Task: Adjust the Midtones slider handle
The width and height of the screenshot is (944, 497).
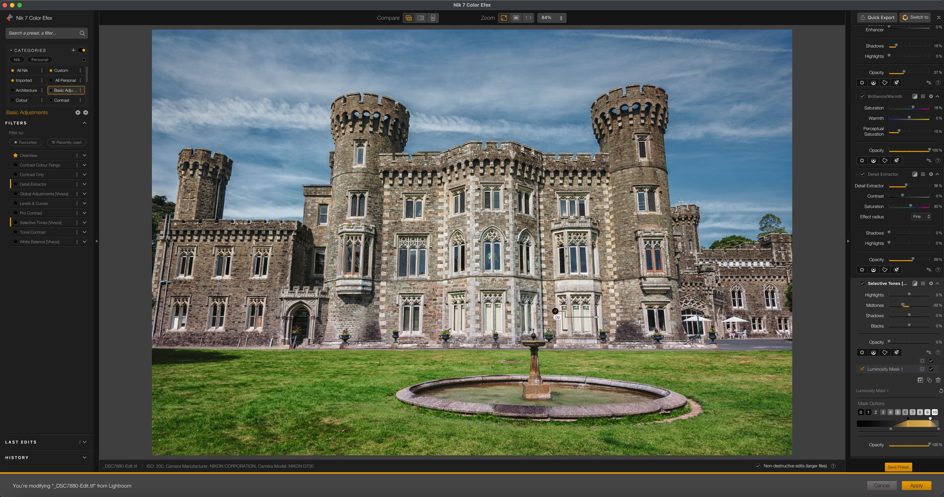Action: pos(903,305)
